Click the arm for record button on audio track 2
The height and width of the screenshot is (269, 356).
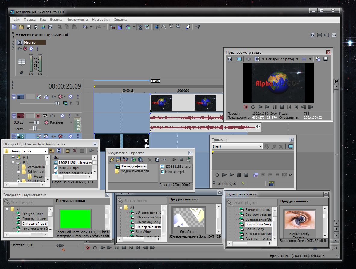coord(38,116)
